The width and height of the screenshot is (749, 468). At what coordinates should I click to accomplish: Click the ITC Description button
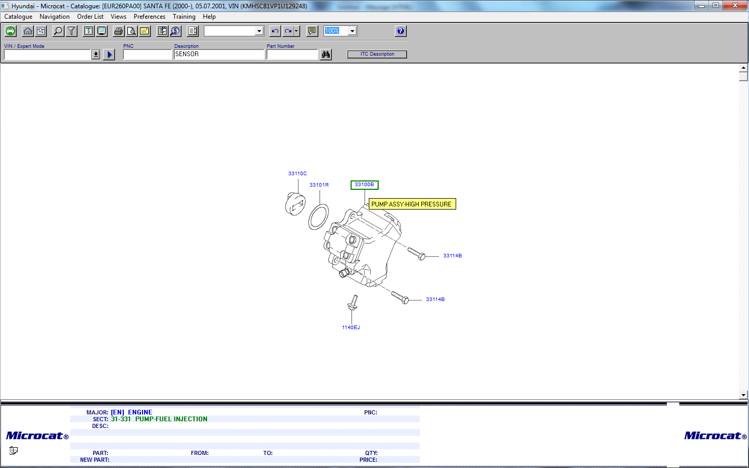pos(377,54)
